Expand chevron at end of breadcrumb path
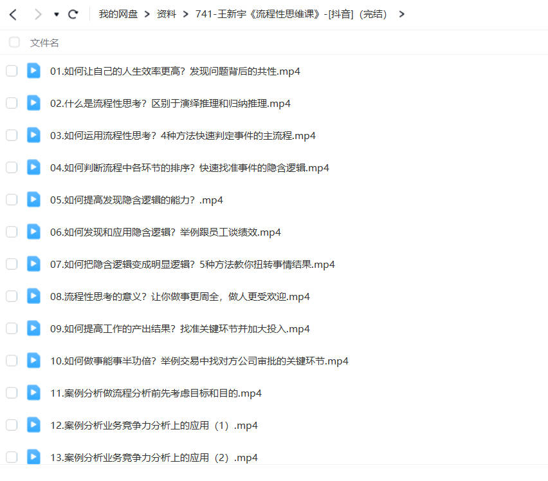 402,14
